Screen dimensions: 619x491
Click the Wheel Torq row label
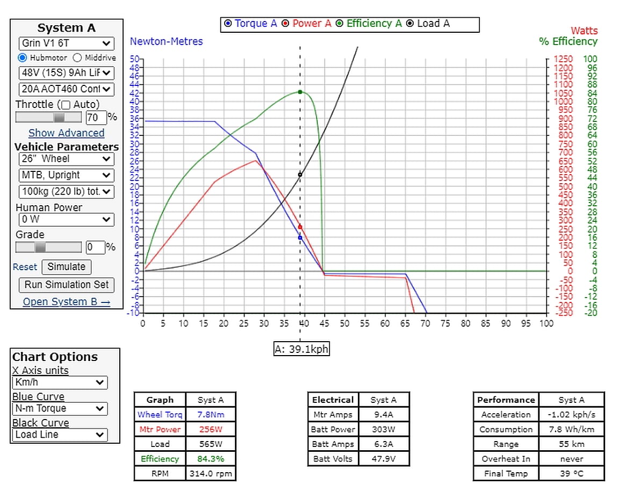(160, 414)
